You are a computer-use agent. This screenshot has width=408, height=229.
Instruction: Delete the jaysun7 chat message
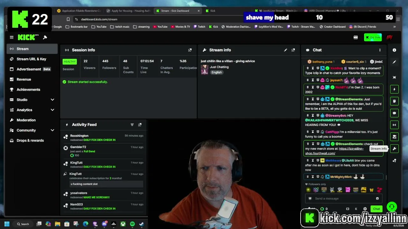point(308,80)
